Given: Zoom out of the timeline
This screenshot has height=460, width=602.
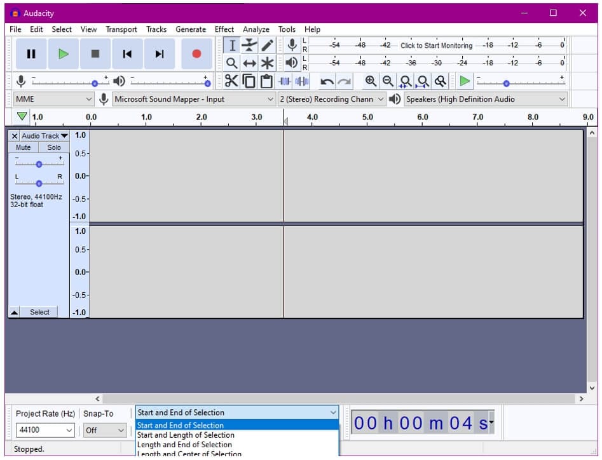Looking at the screenshot, I should click(x=388, y=81).
